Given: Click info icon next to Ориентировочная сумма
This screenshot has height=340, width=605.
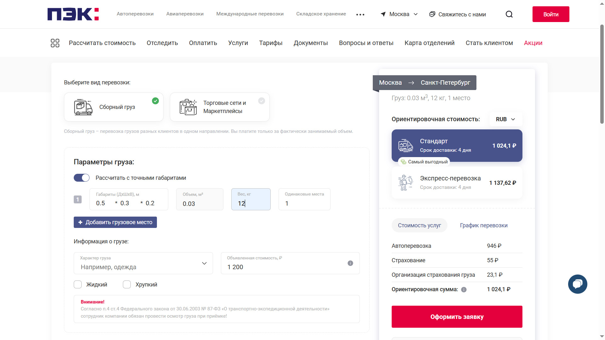Looking at the screenshot, I should coord(464,290).
